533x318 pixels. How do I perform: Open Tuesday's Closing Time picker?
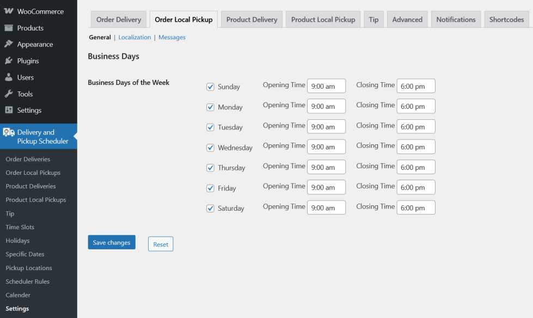tap(416, 126)
